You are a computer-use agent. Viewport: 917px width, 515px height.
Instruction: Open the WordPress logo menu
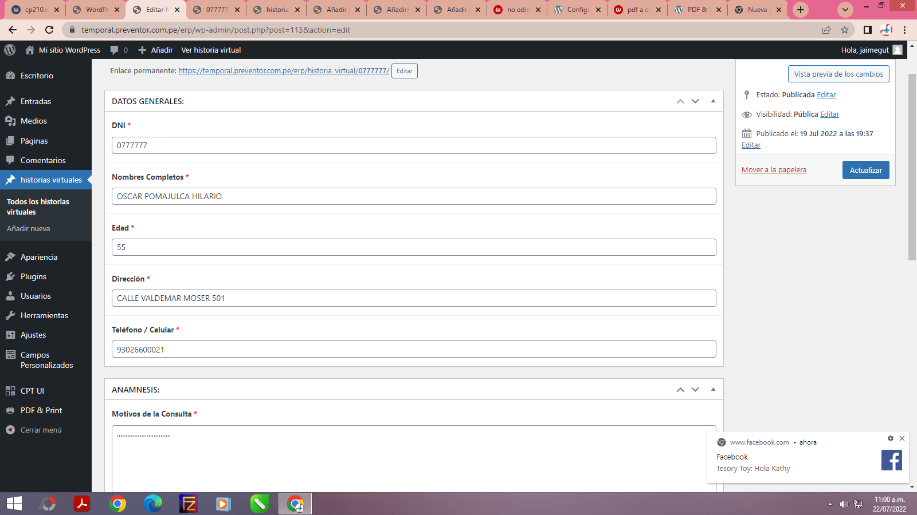(x=10, y=50)
